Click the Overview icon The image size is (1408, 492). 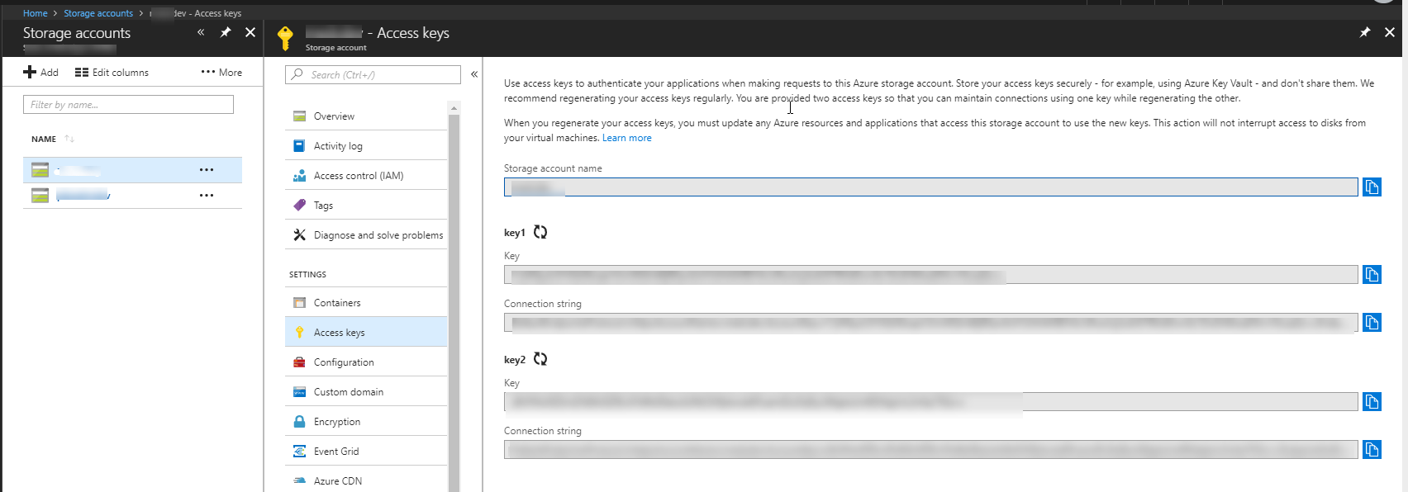point(299,116)
